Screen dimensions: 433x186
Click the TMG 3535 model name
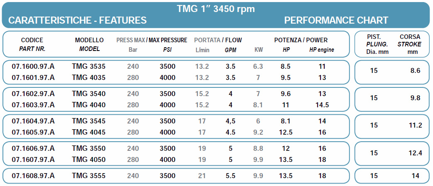point(89,66)
